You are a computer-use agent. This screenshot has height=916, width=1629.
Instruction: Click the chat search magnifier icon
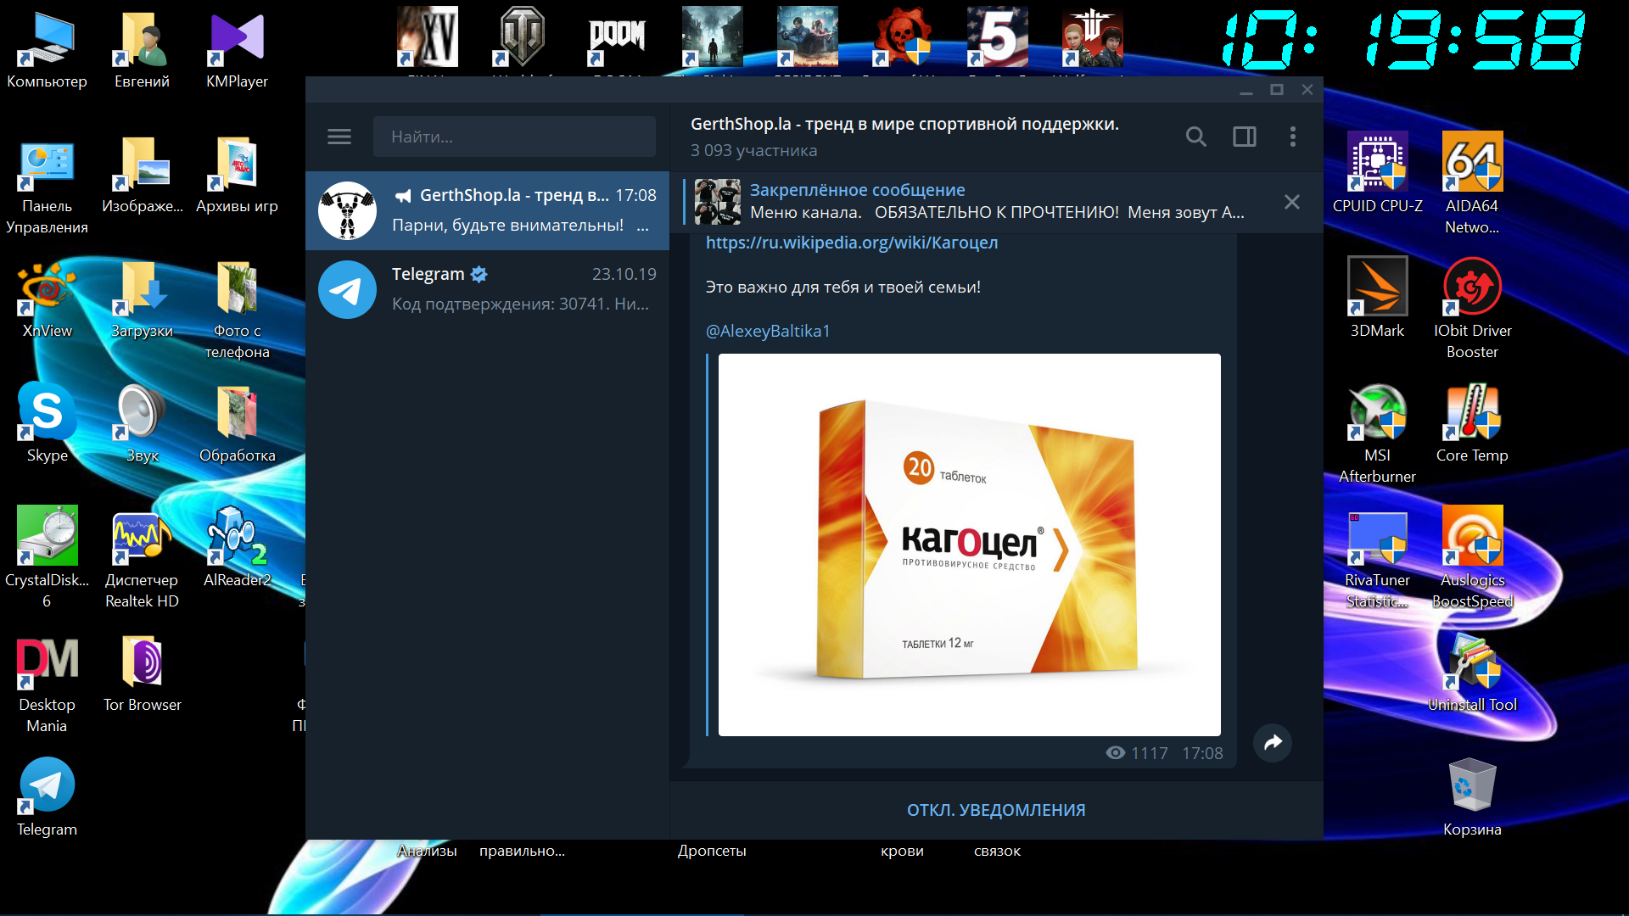click(x=1195, y=137)
